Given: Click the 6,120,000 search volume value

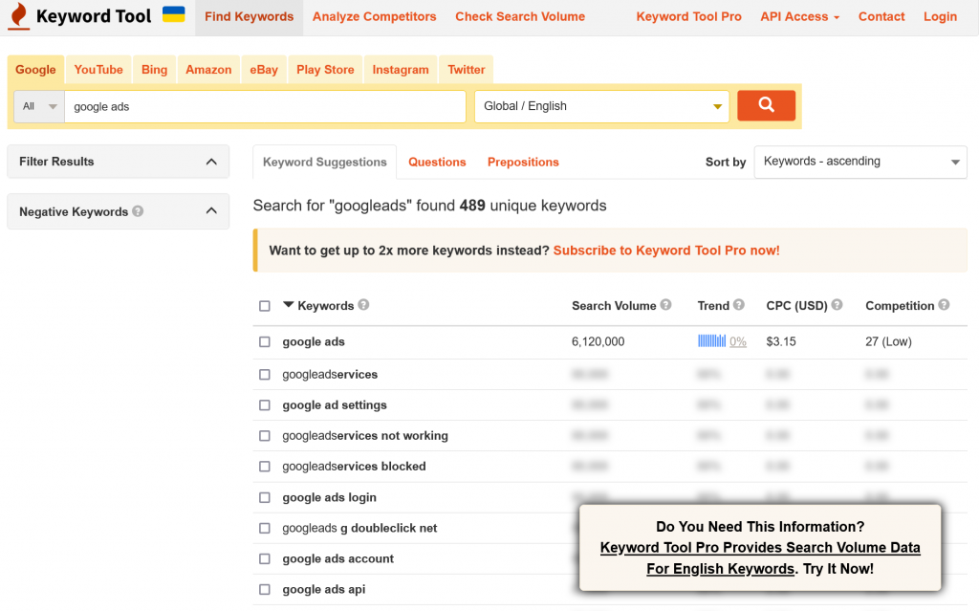Looking at the screenshot, I should click(598, 341).
